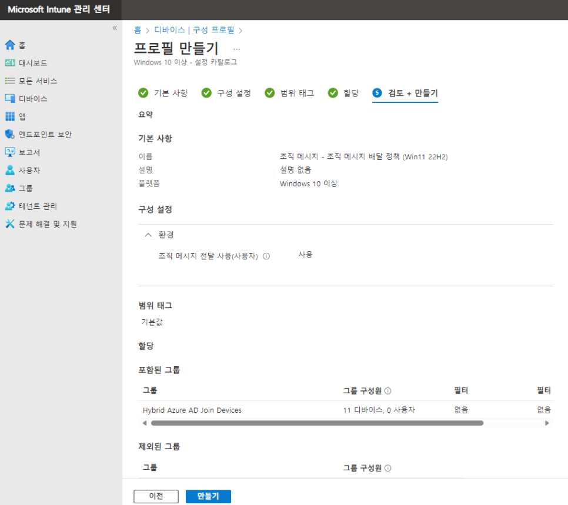Click the 이전 button
Viewport: 568px width, 505px height.
(x=156, y=496)
